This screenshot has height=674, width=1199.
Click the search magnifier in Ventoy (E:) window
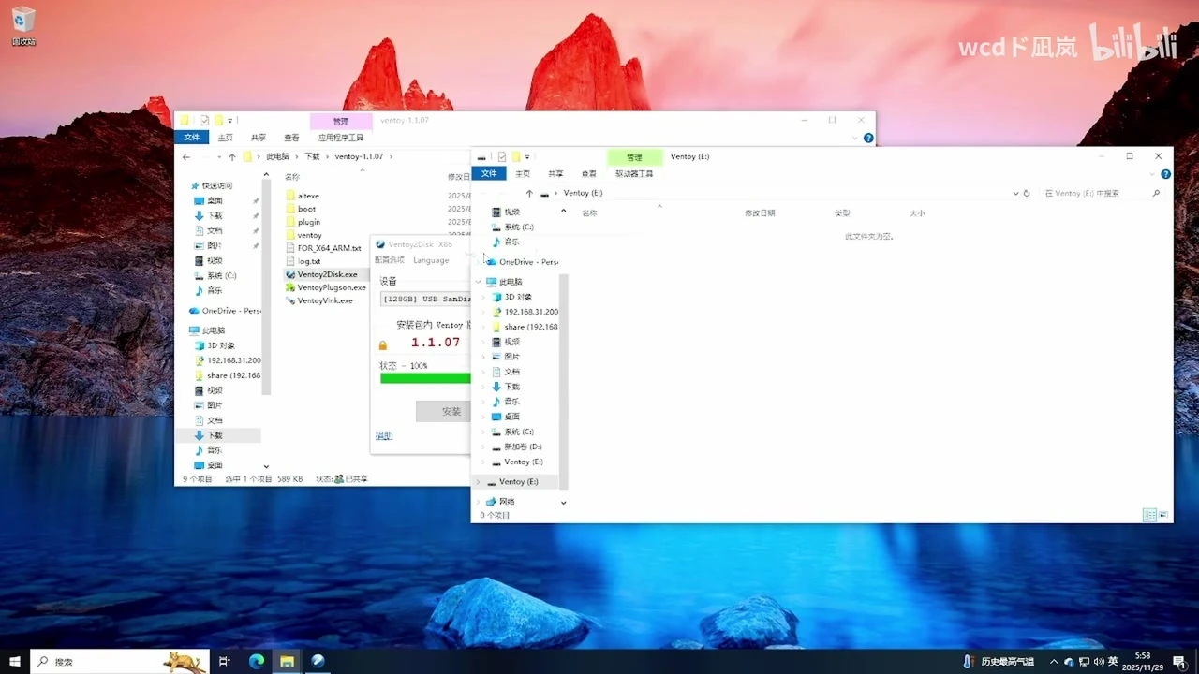coord(1156,193)
